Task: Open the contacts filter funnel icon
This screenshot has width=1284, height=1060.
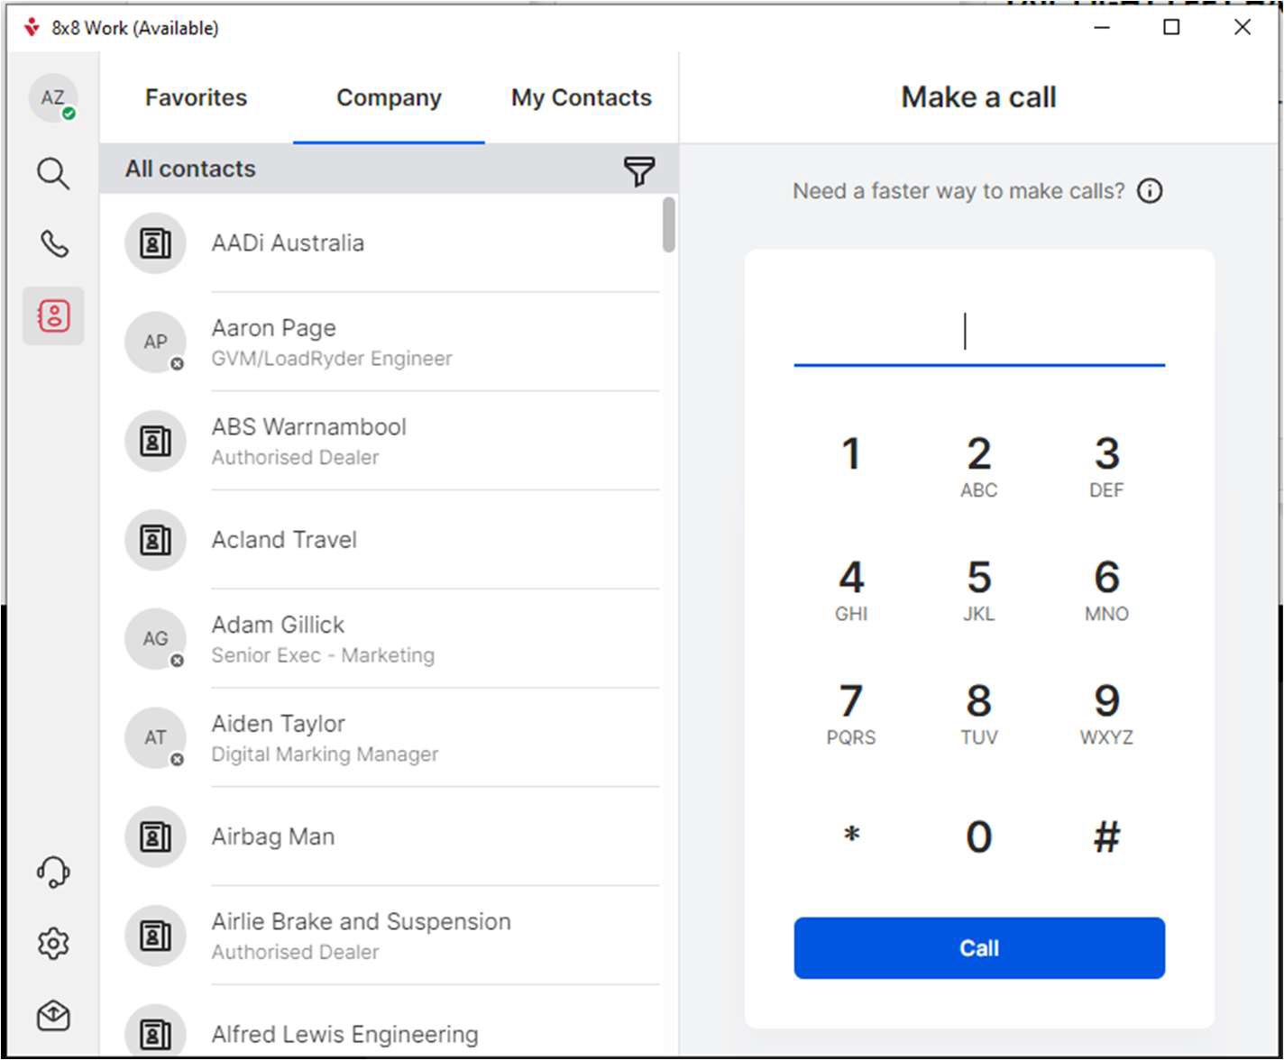Action: tap(638, 170)
